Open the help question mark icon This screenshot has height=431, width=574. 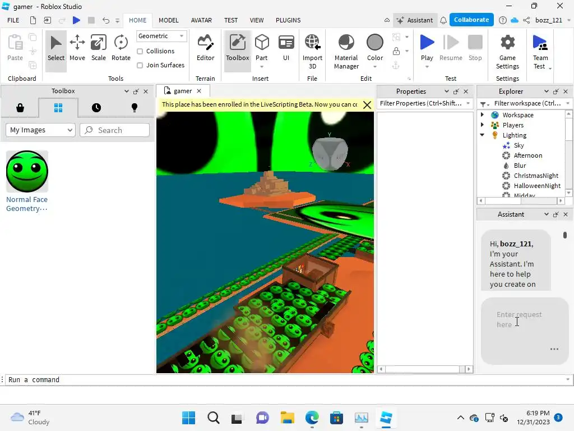pyautogui.click(x=503, y=20)
